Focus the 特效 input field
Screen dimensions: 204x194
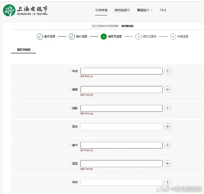tap(122, 182)
